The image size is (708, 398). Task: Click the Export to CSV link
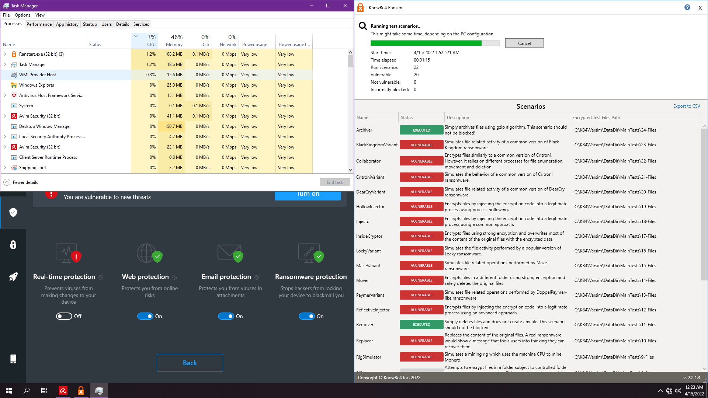tap(686, 106)
